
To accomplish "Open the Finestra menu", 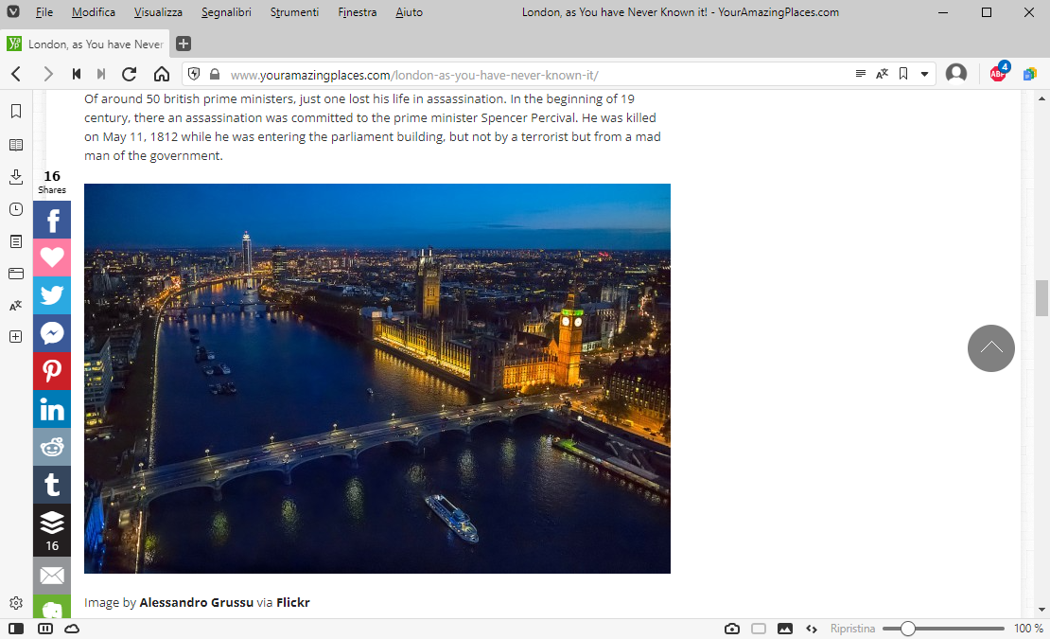I will click(357, 12).
